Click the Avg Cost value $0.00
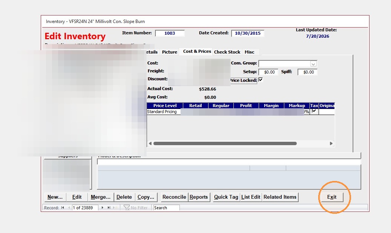The height and width of the screenshot is (233, 391). 210,97
